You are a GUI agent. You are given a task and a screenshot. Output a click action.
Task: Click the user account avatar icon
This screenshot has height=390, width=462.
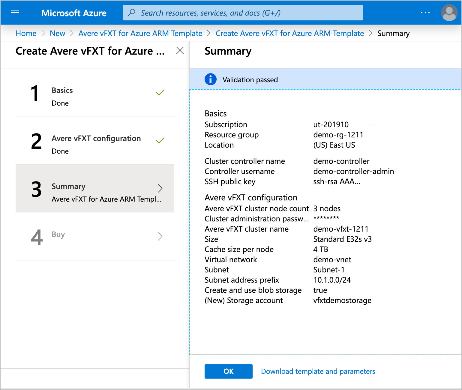tap(449, 13)
